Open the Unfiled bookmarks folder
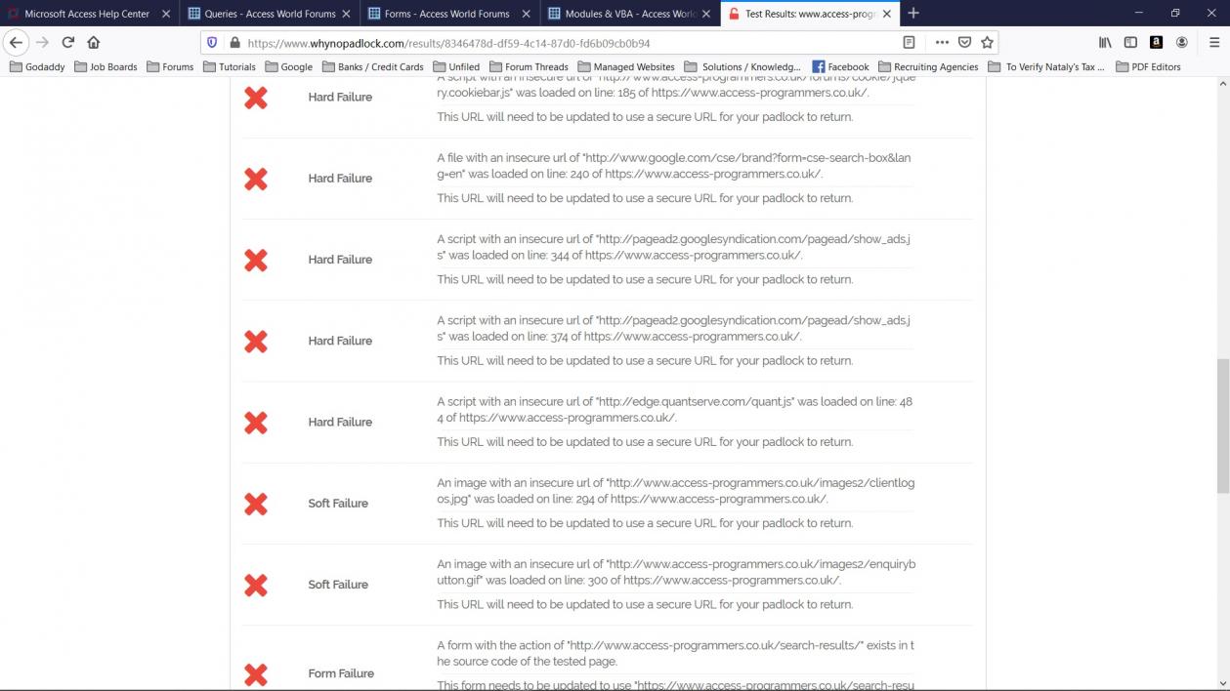Image resolution: width=1230 pixels, height=691 pixels. tap(456, 67)
